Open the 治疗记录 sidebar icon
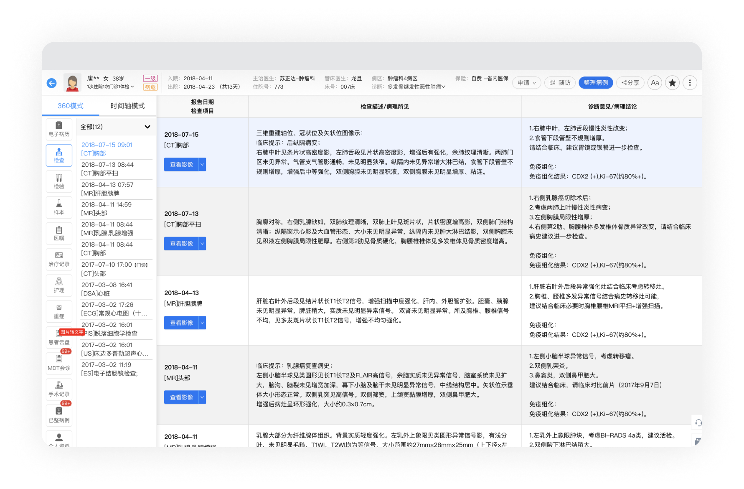The image size is (744, 489). tap(59, 259)
